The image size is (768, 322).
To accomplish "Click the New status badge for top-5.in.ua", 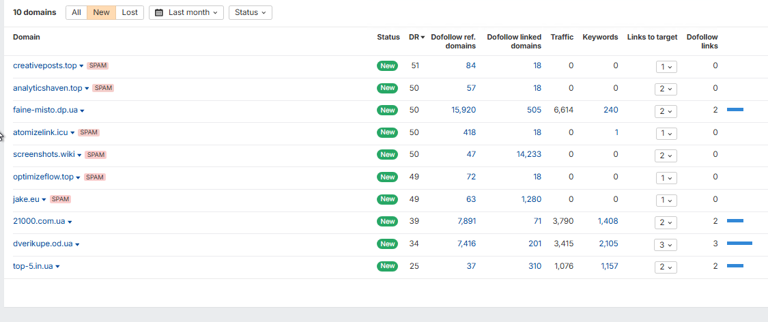I will pos(387,266).
